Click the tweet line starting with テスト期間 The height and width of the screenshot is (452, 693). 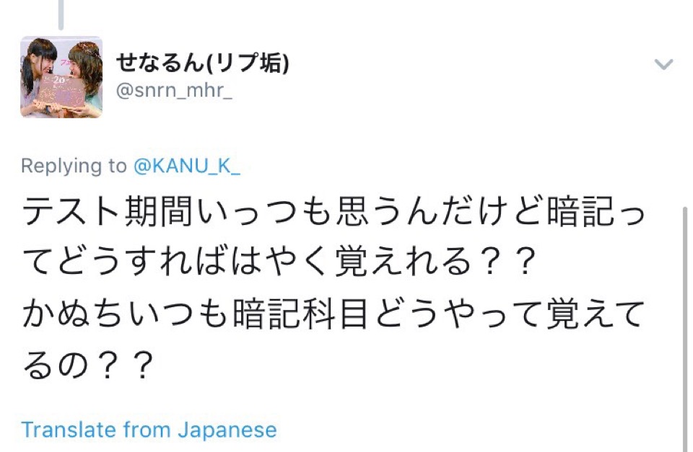[x=334, y=215]
